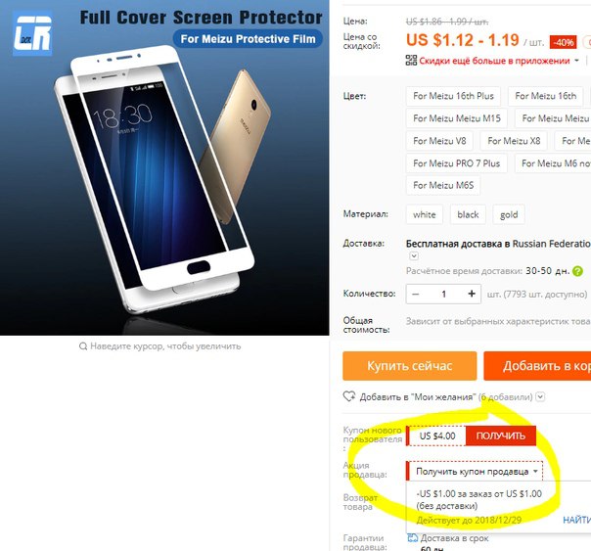Expand the app discounts dropdown arrow
The height and width of the screenshot is (551, 591).
tap(576, 61)
